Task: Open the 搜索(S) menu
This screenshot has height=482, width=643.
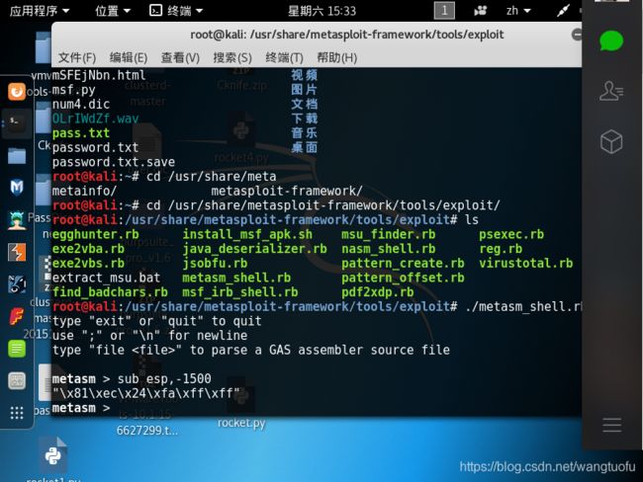Action: (x=232, y=57)
